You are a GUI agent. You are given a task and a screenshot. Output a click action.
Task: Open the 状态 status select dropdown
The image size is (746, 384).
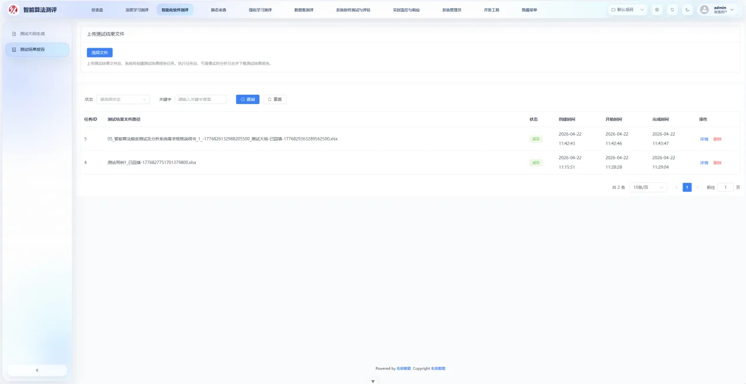pyautogui.click(x=123, y=99)
